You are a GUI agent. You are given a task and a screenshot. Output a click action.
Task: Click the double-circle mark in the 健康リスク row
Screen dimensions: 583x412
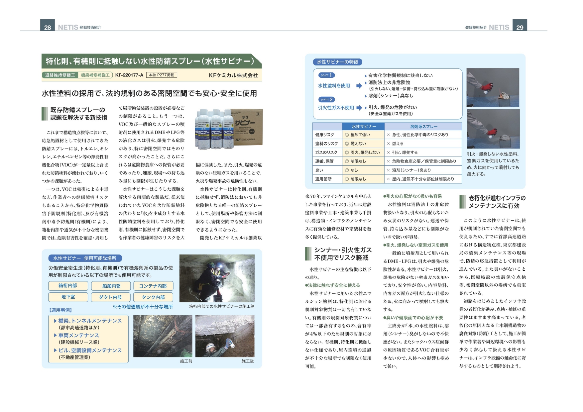click(347, 135)
